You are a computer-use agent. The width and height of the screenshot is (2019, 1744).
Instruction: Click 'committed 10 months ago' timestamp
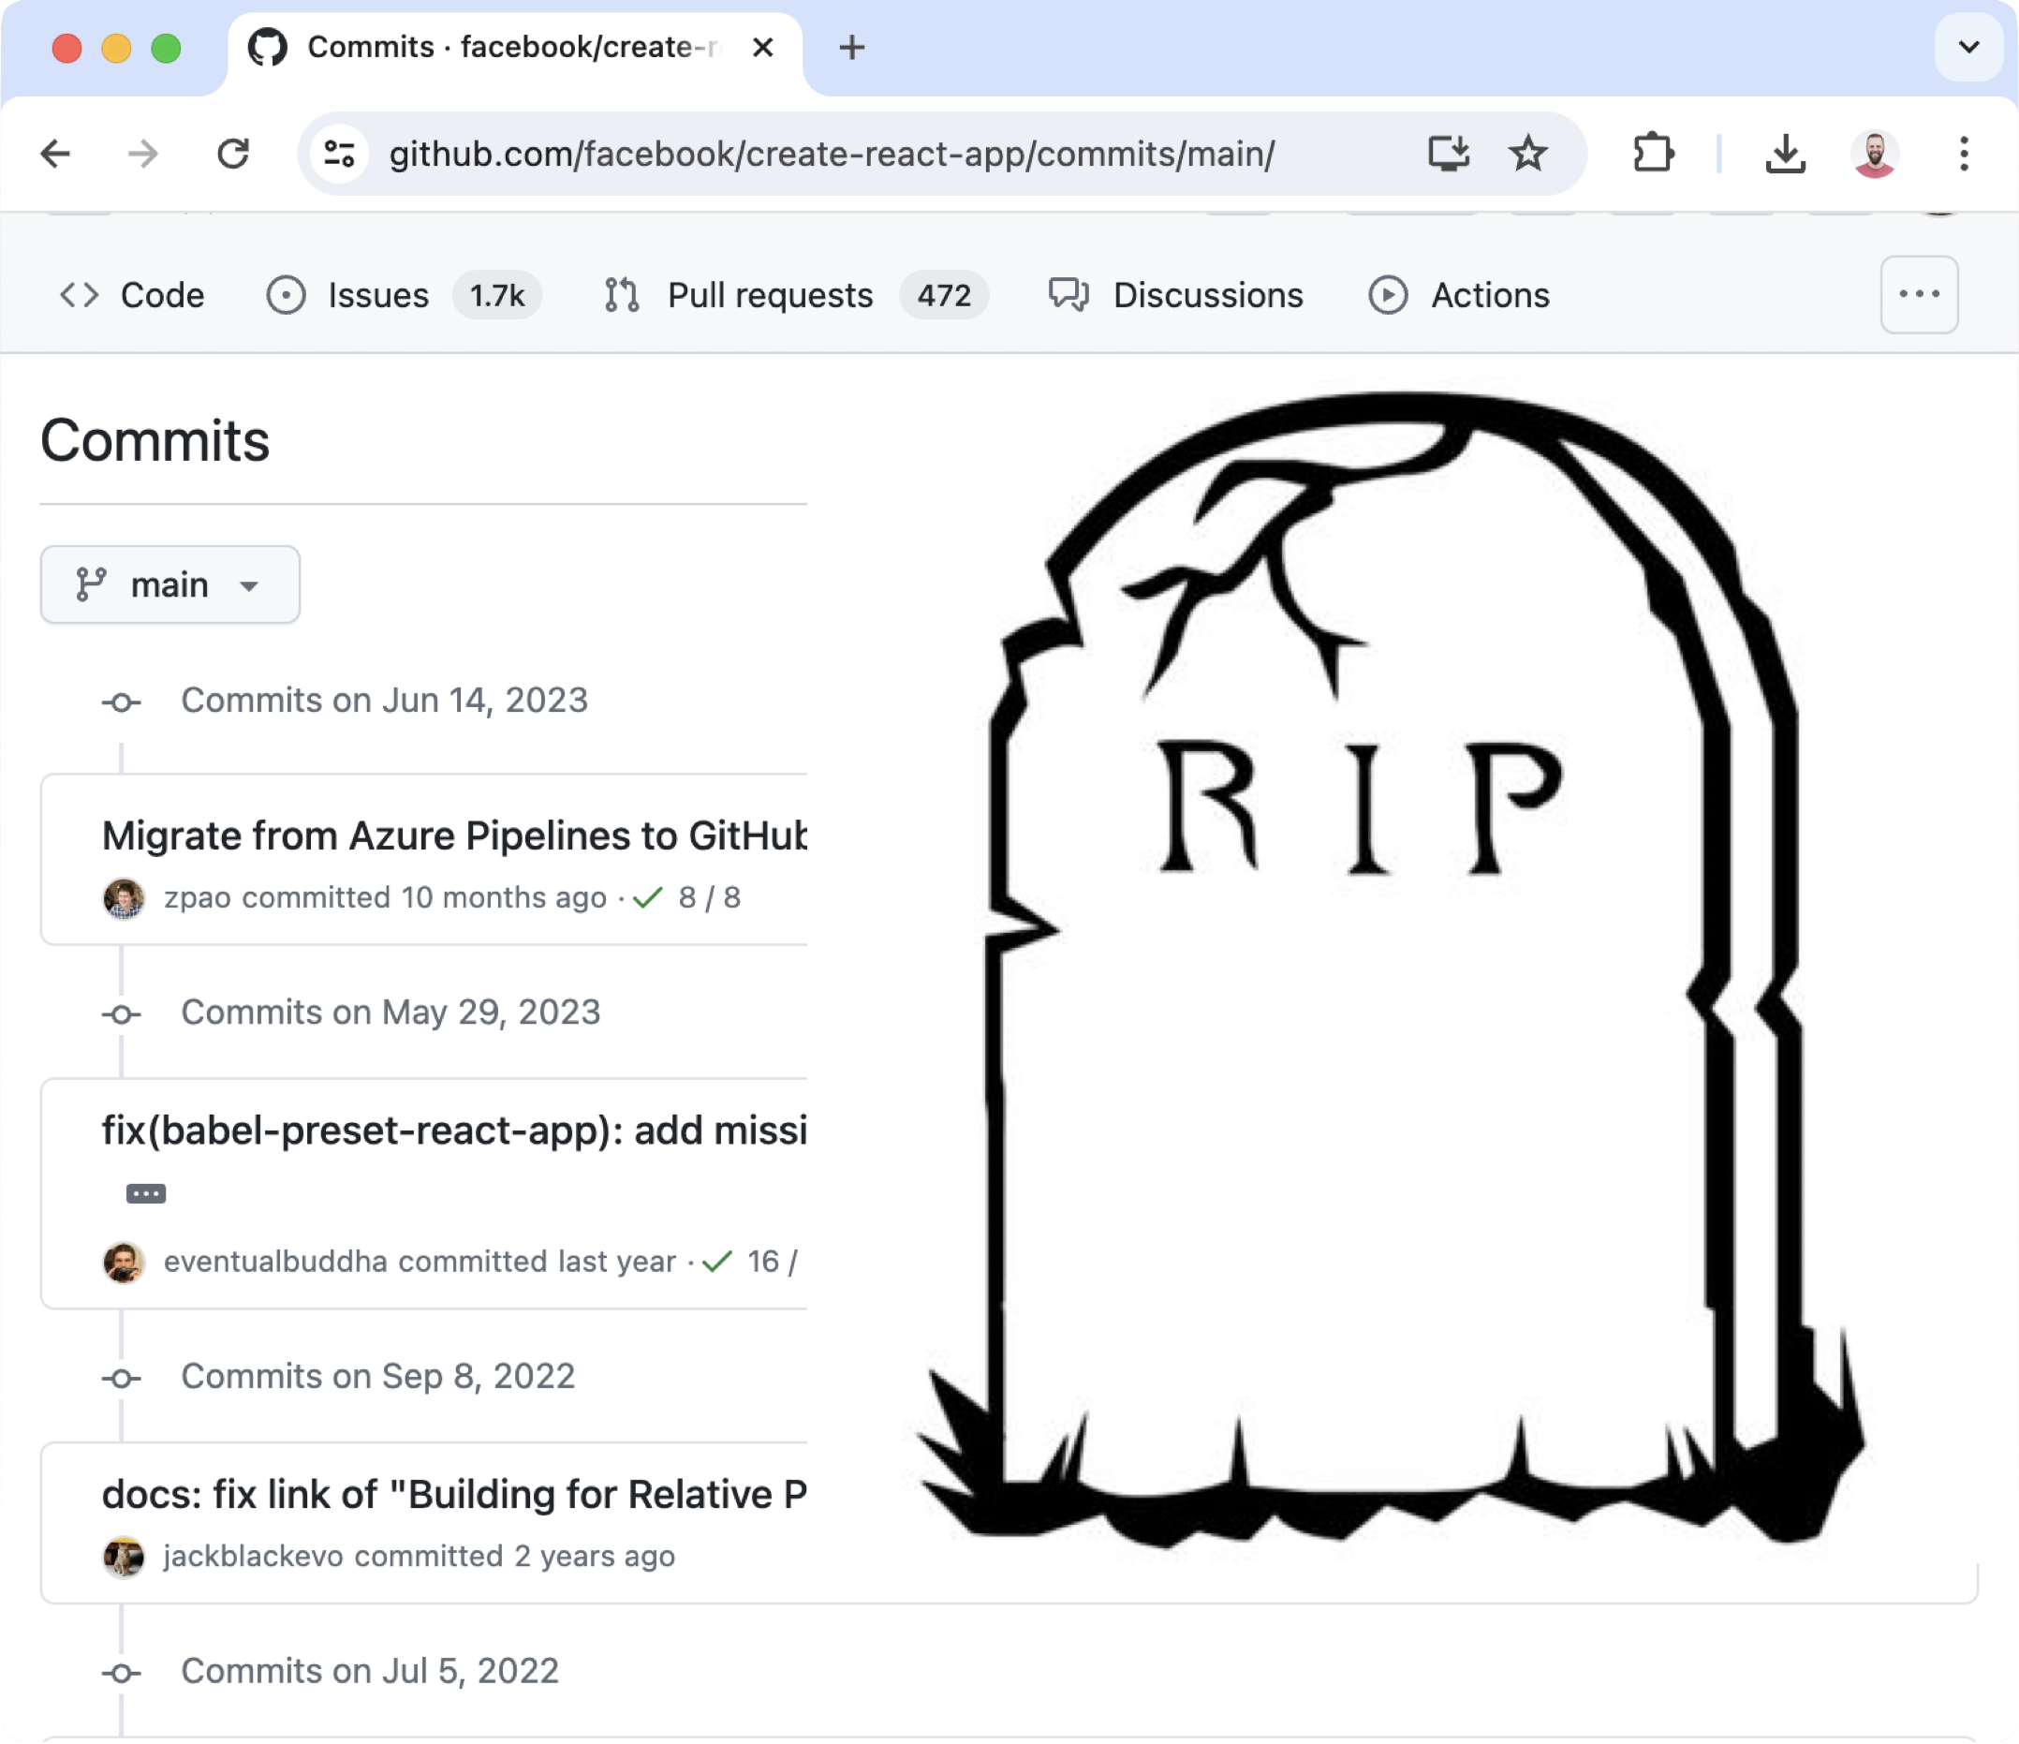(424, 898)
